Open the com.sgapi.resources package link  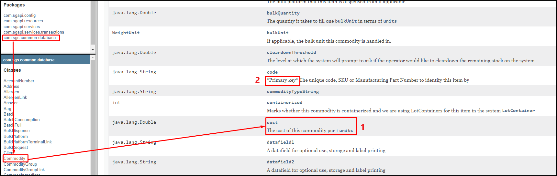point(23,21)
